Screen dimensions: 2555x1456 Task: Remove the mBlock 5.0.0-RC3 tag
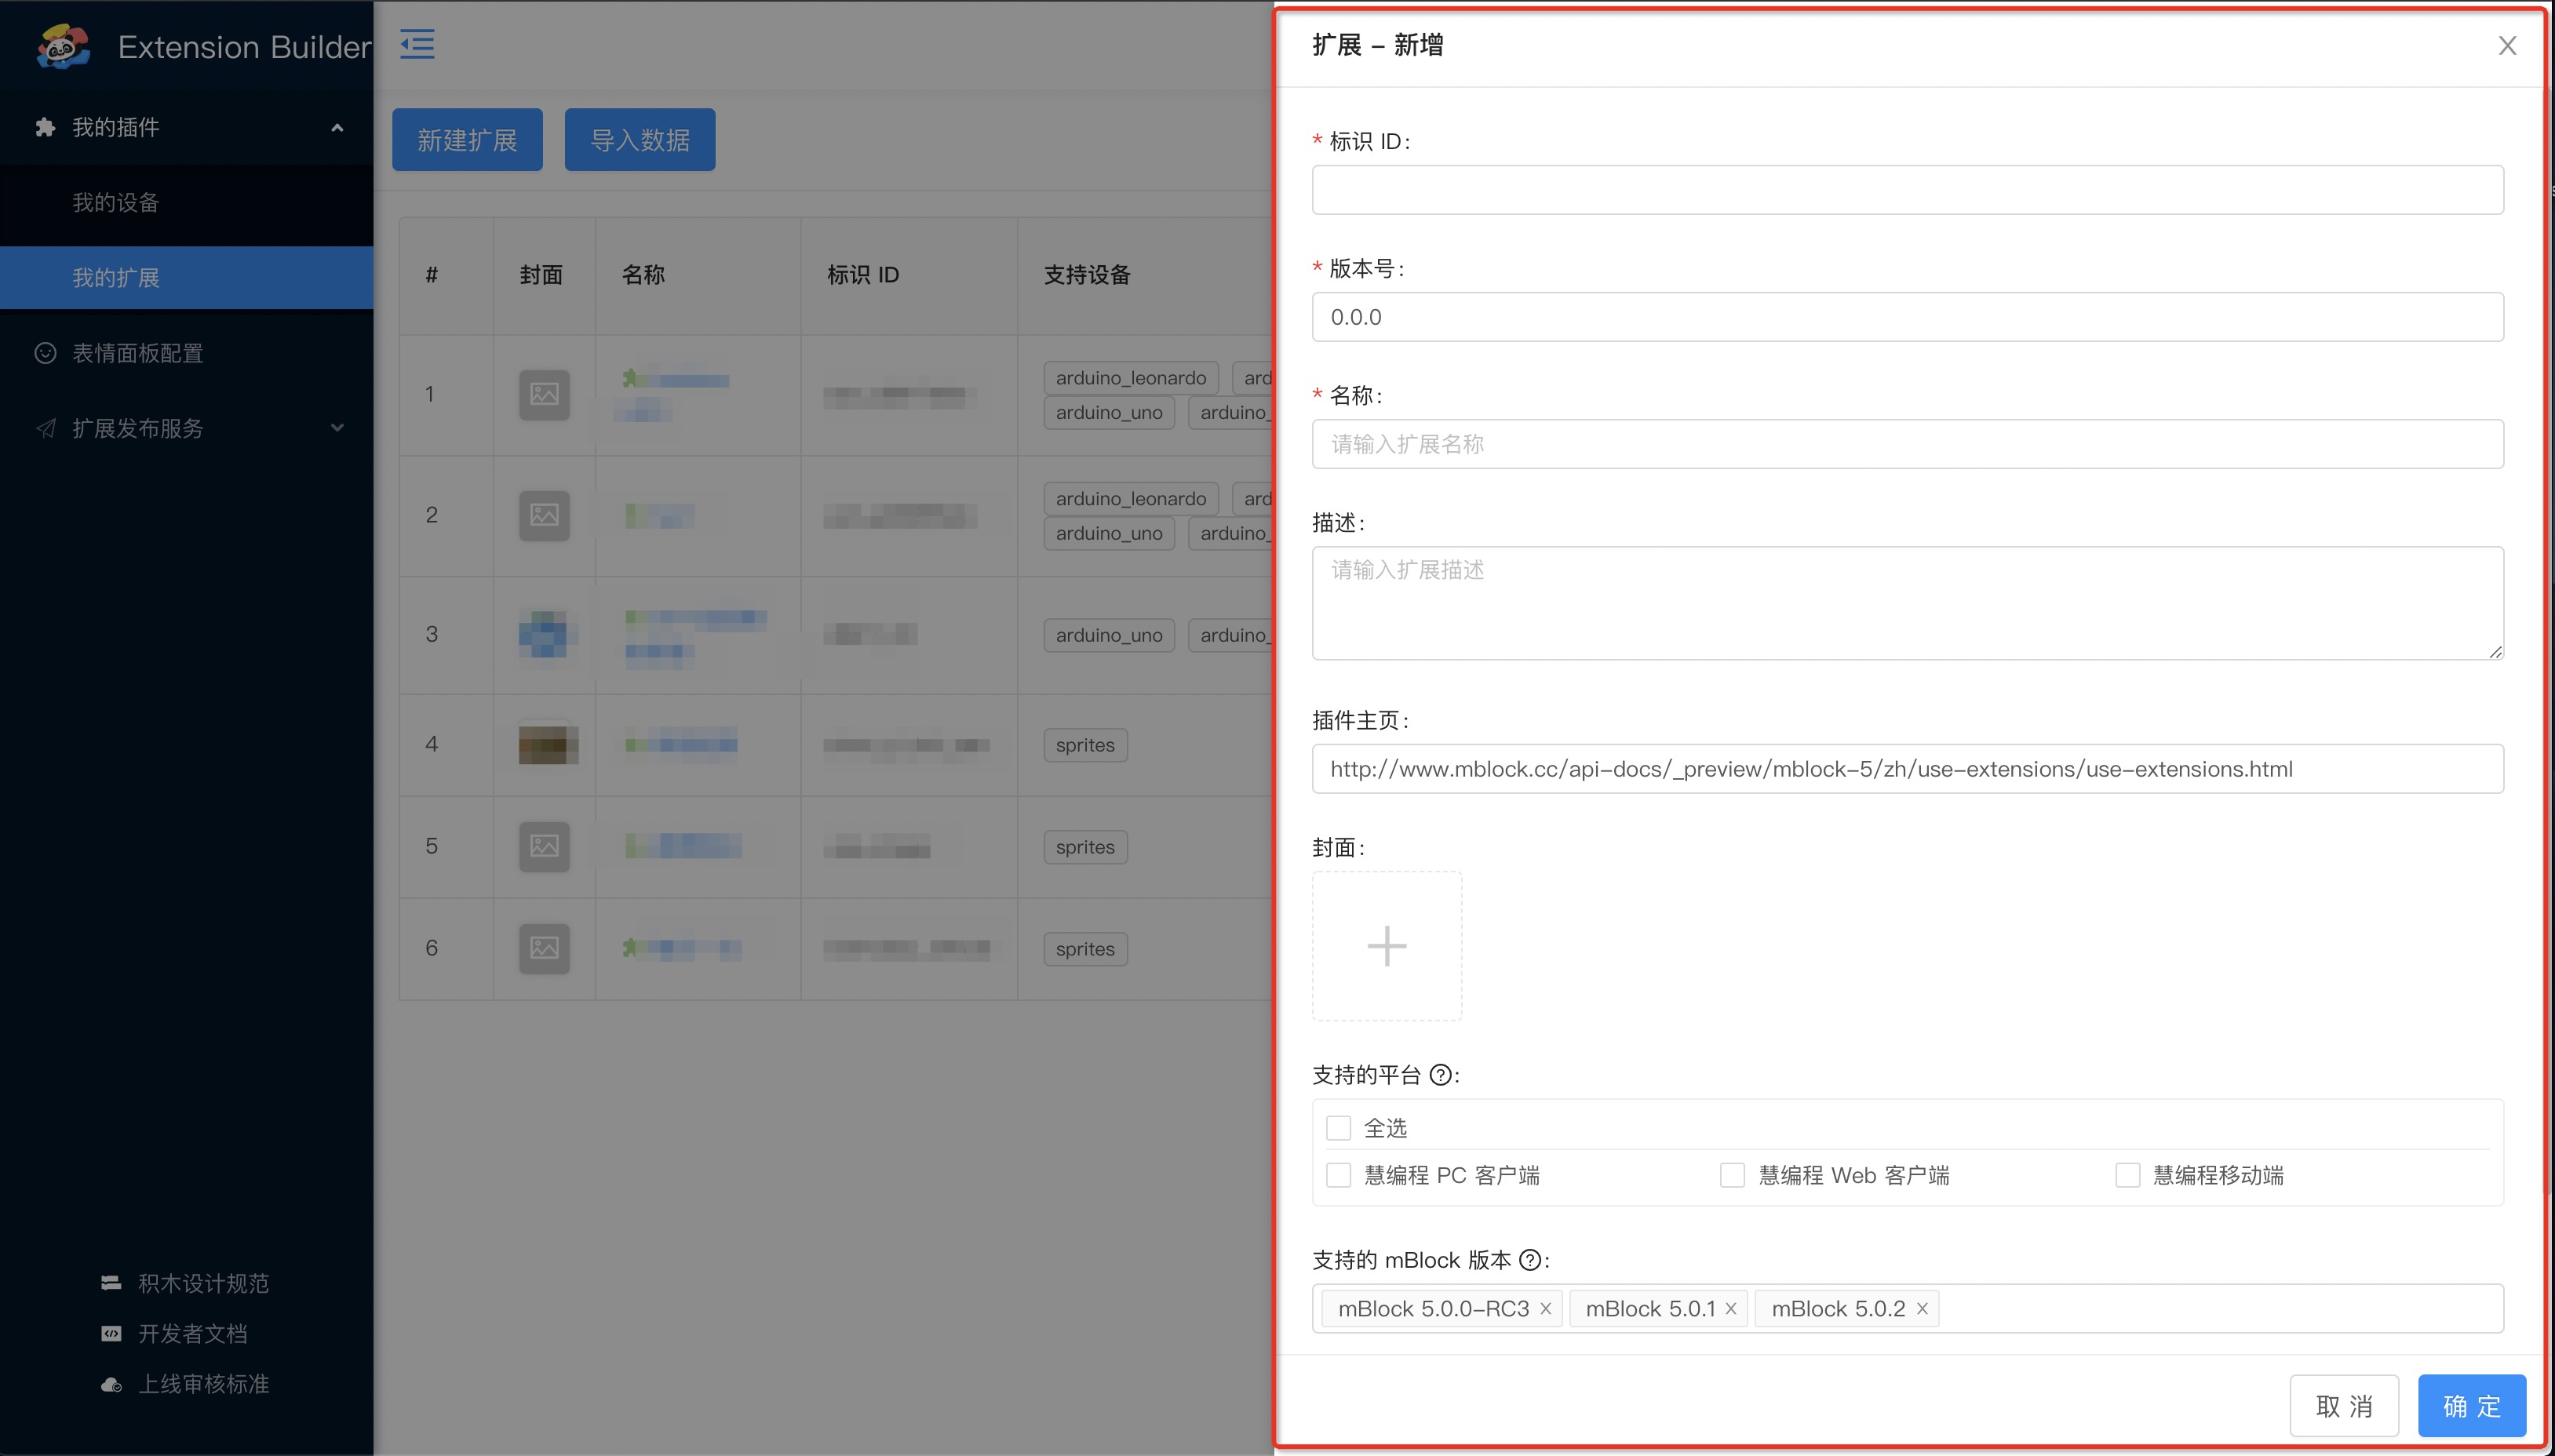(x=1545, y=1309)
